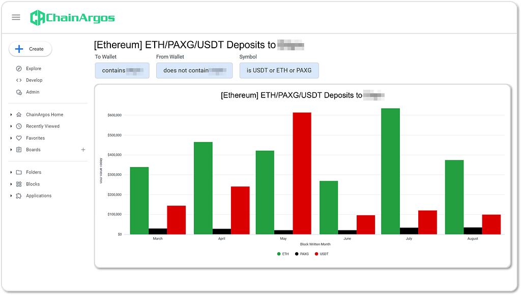The image size is (521, 295).
Task: Open Boards
Action: [x=33, y=150]
